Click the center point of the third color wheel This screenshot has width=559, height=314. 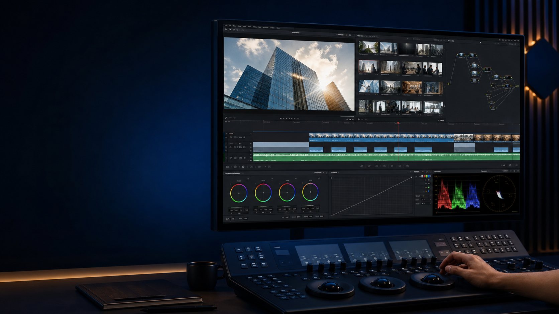(287, 192)
